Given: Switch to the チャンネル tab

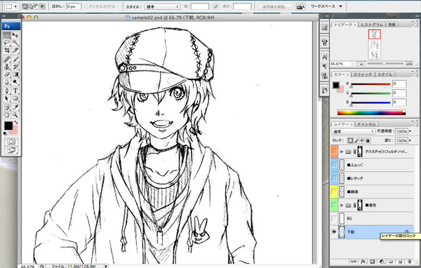Looking at the screenshot, I should pyautogui.click(x=366, y=124).
